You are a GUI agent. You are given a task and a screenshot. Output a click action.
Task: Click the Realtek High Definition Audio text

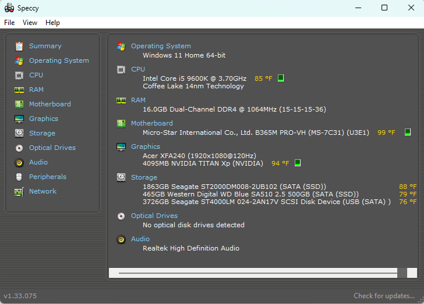[x=191, y=248]
